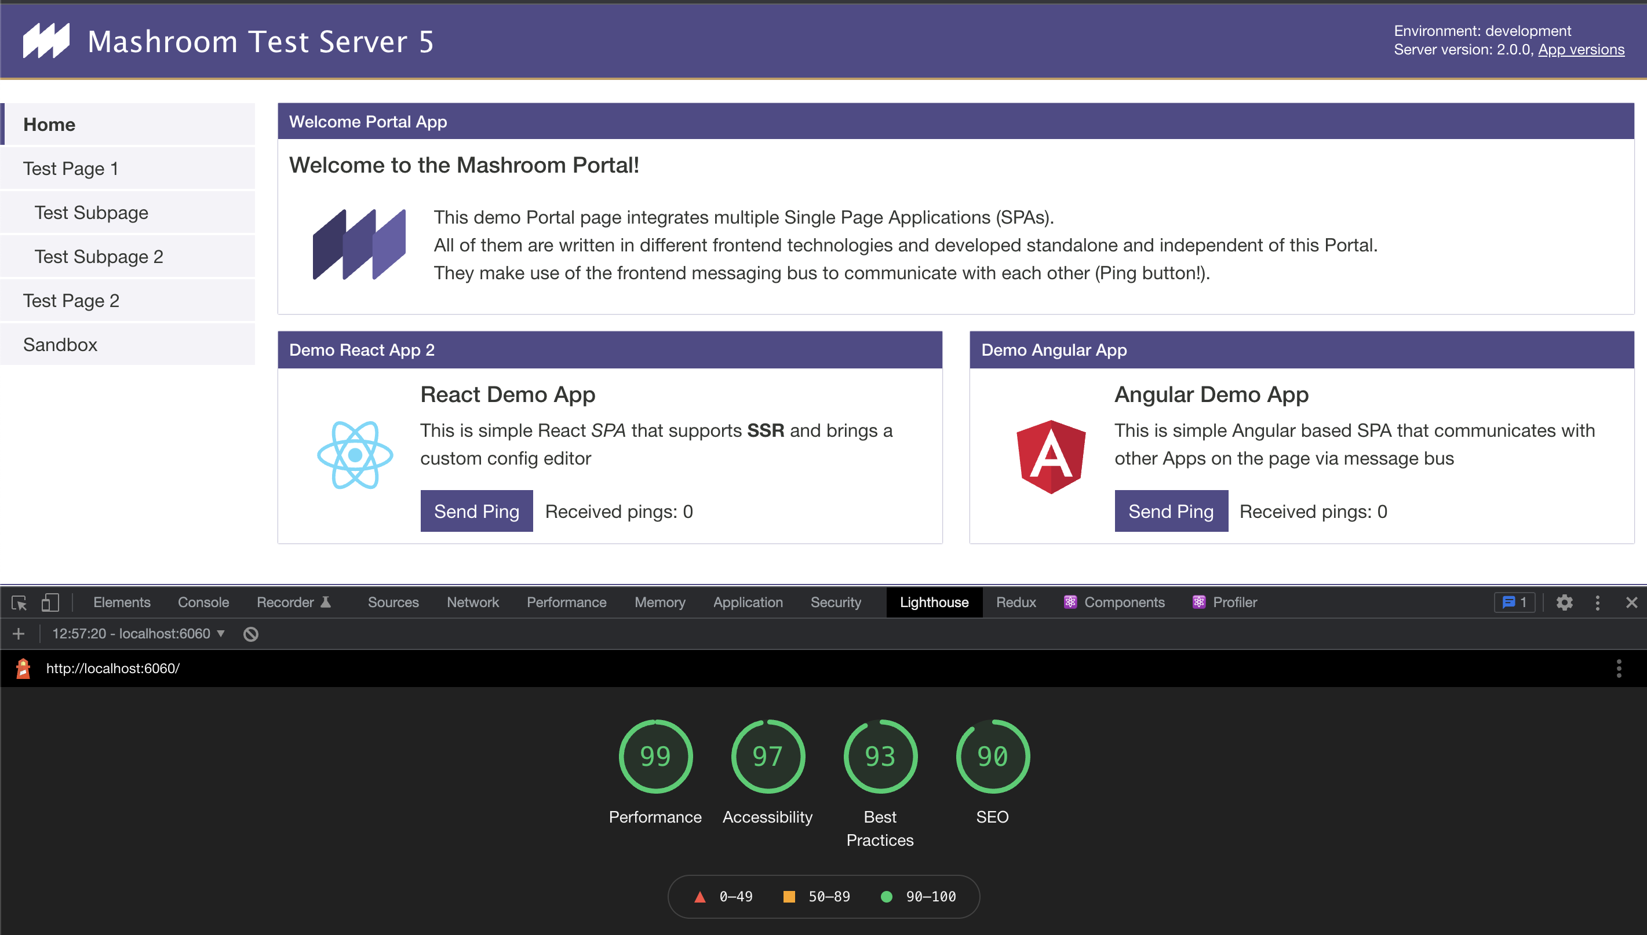Click the Lighthouse tab in DevTools
Viewport: 1647px width, 935px height.
click(x=932, y=601)
